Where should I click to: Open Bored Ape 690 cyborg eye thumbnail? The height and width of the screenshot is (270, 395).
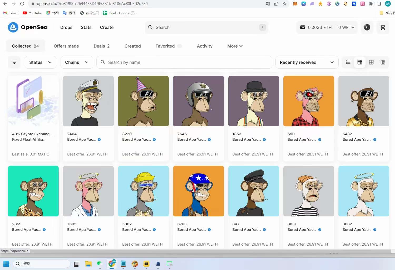tap(309, 101)
